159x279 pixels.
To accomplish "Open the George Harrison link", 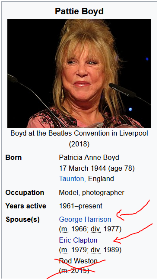I will pos(85,219).
